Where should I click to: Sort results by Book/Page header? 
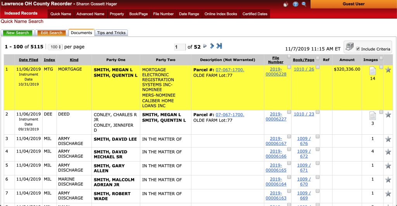pyautogui.click(x=304, y=60)
